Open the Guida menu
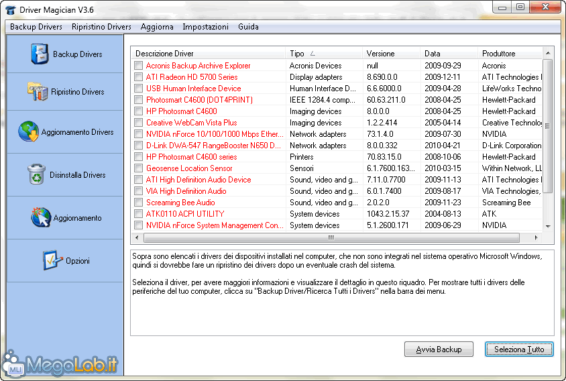The image size is (566, 381). tap(248, 27)
